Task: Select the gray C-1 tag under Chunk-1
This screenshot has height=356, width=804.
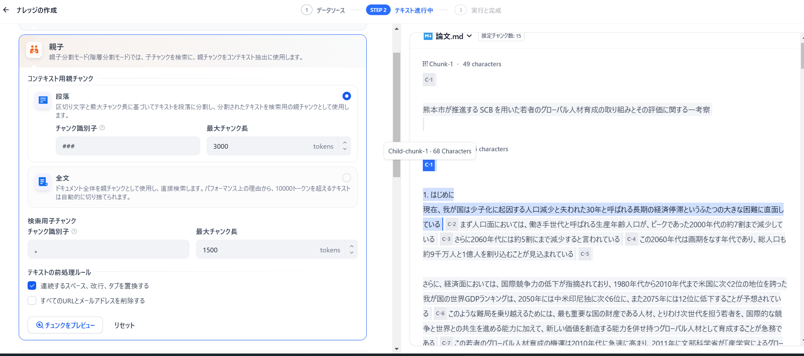Action: 429,79
